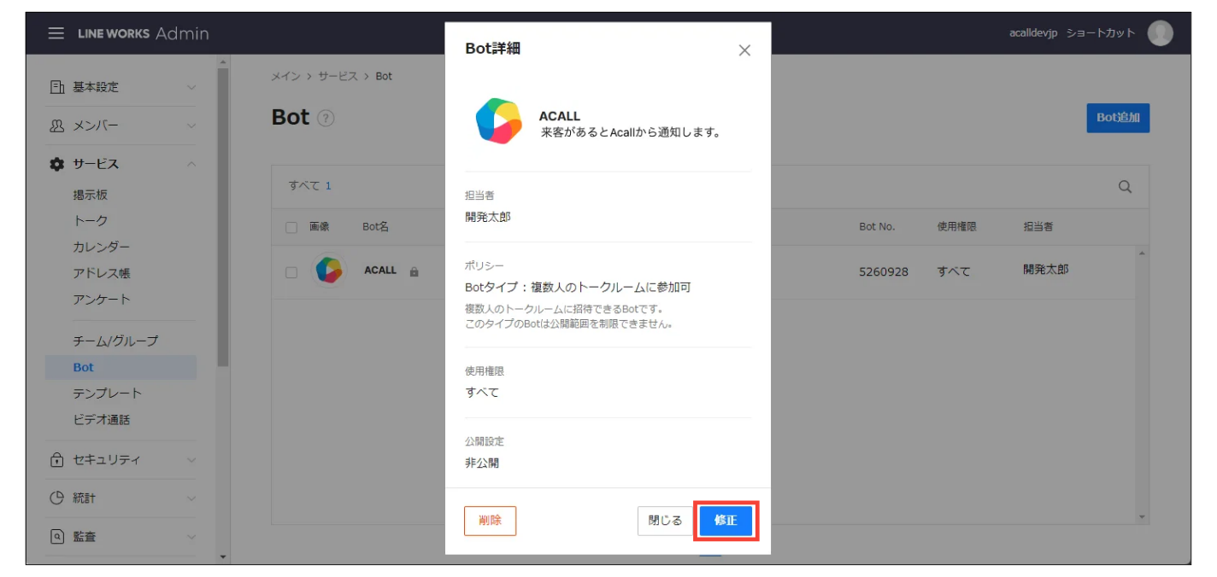This screenshot has height=577, width=1217.
Task: Click the Bot help question mark icon
Action: (x=326, y=119)
